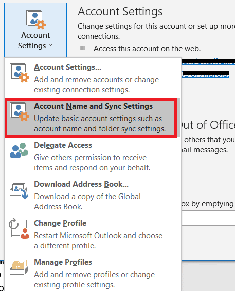Click the Download Address Book arrow icon

[19, 191]
